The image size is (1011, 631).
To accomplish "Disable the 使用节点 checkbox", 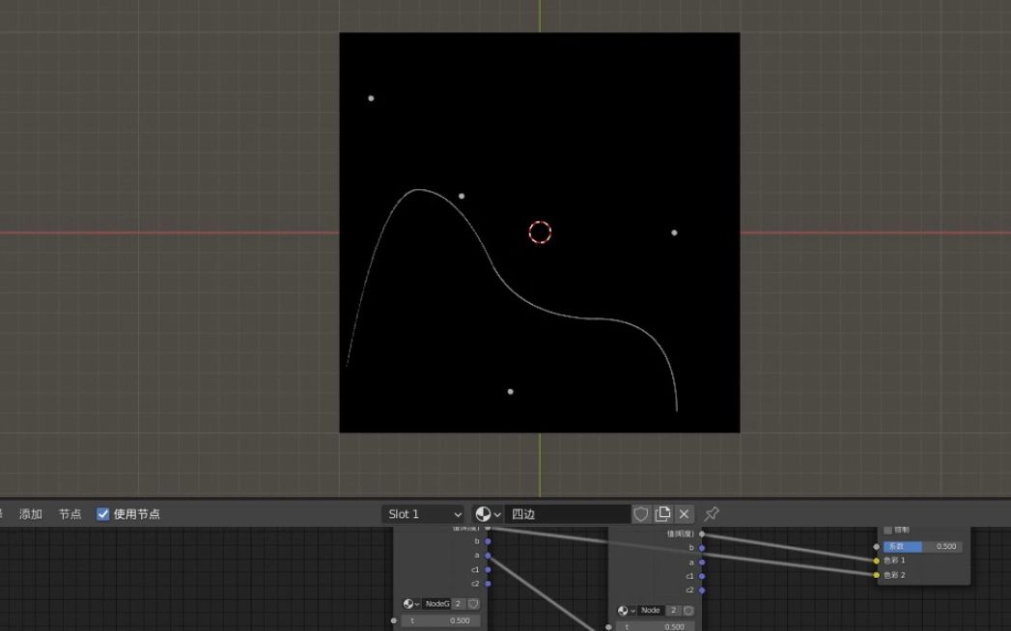I will 102,513.
